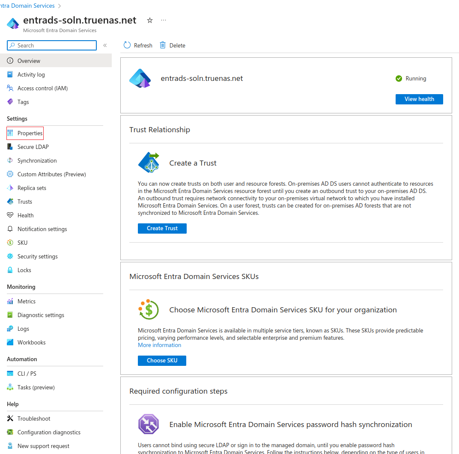Click the favorite star icon beside title
459x454 pixels.
pyautogui.click(x=150, y=20)
